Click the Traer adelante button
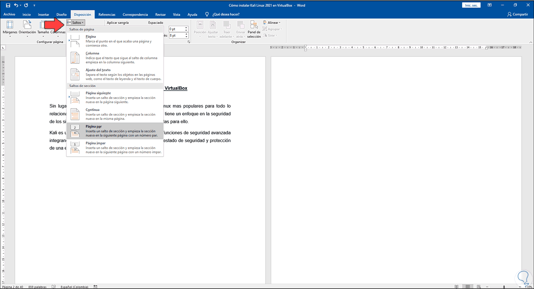 [227, 29]
